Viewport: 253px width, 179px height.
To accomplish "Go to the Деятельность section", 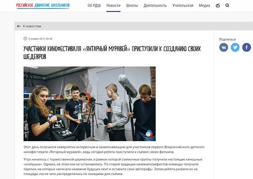I will point(155,5).
